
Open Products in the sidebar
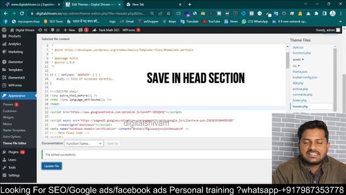(x=15, y=36)
